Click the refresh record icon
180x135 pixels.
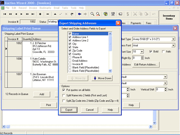[x=72, y=14]
